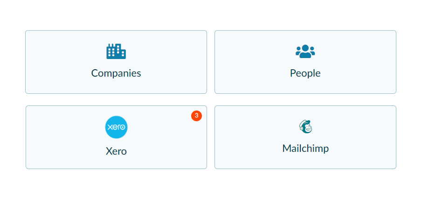422x202 pixels.
Task: Go to the Companies section via its tile
Action: (116, 62)
